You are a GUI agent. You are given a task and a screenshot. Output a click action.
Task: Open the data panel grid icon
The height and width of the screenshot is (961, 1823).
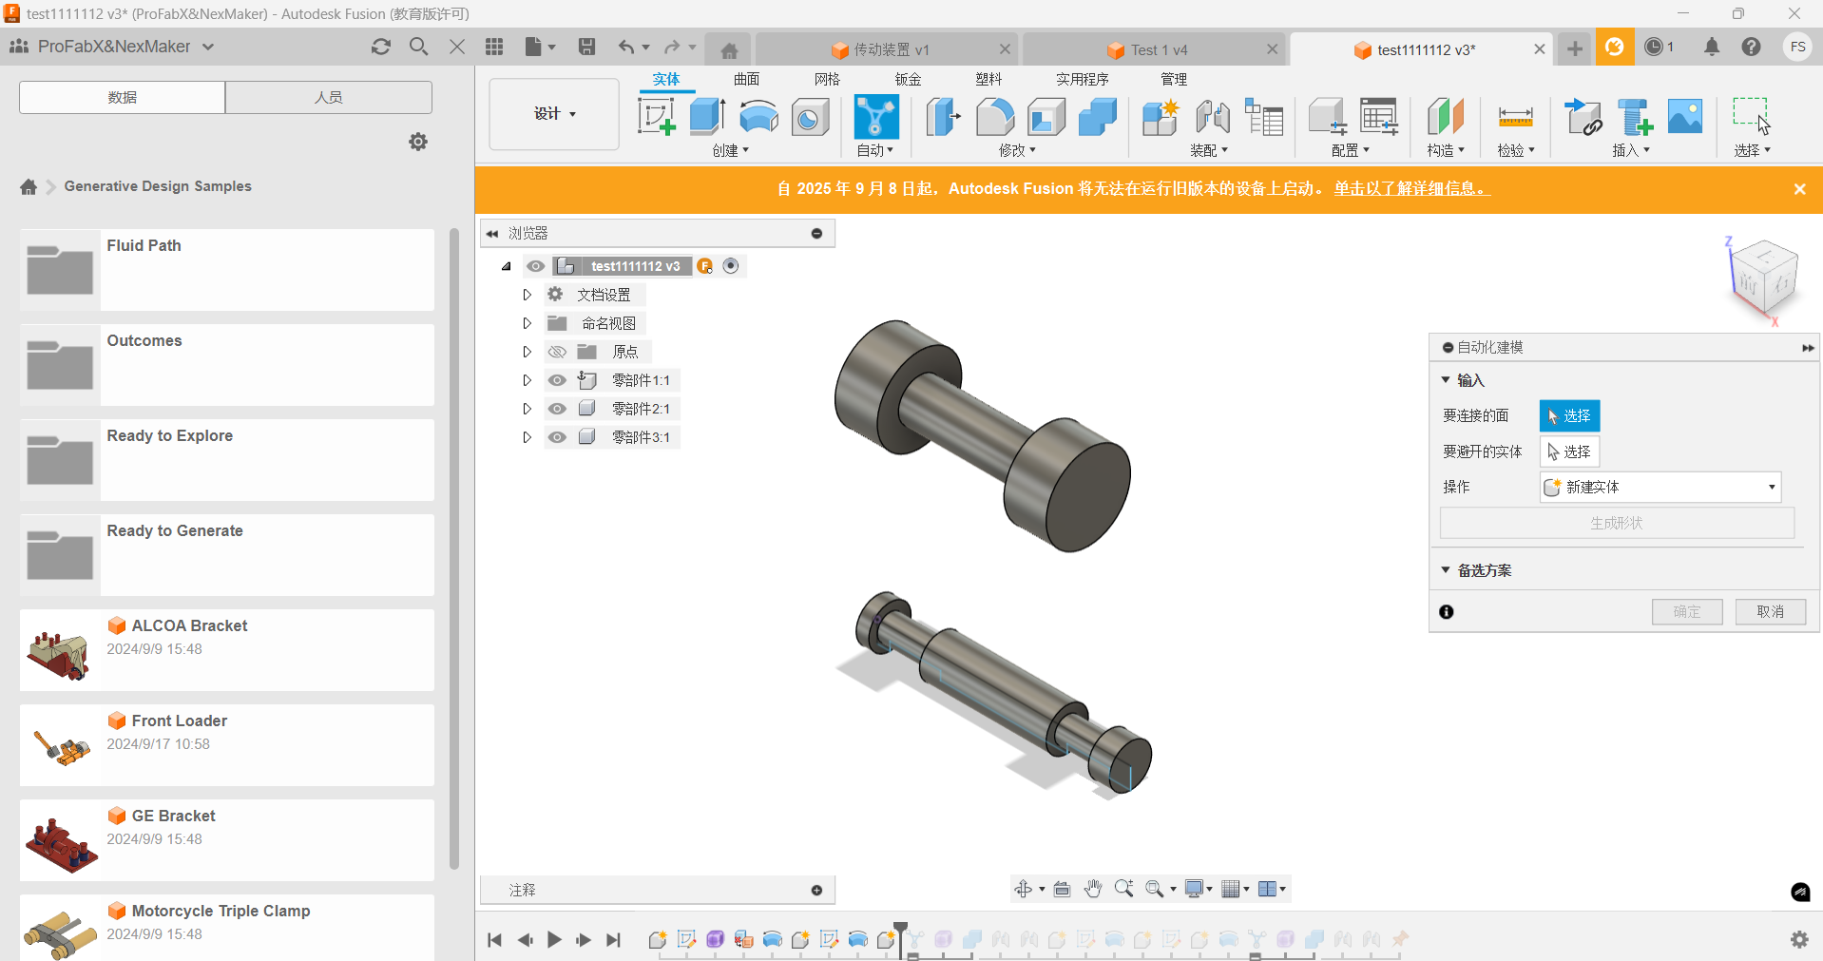pos(494,47)
